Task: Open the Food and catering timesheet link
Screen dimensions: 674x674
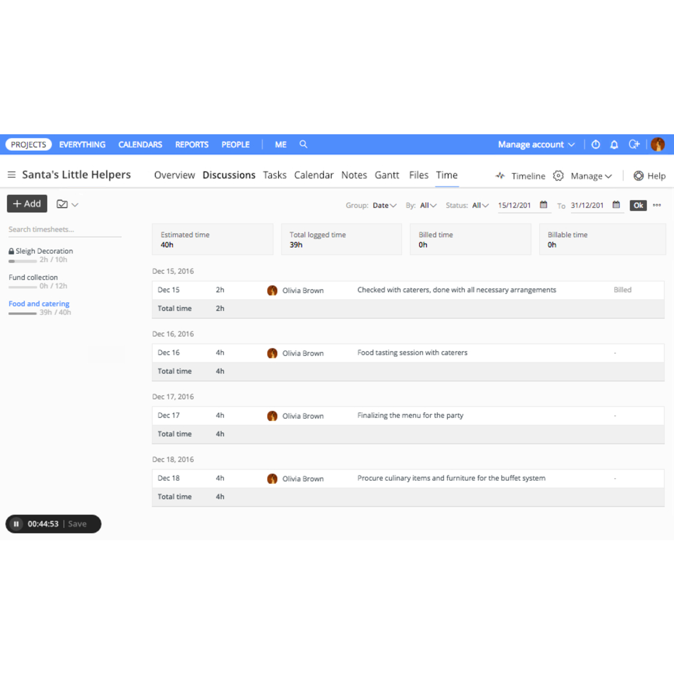Action: [38, 304]
